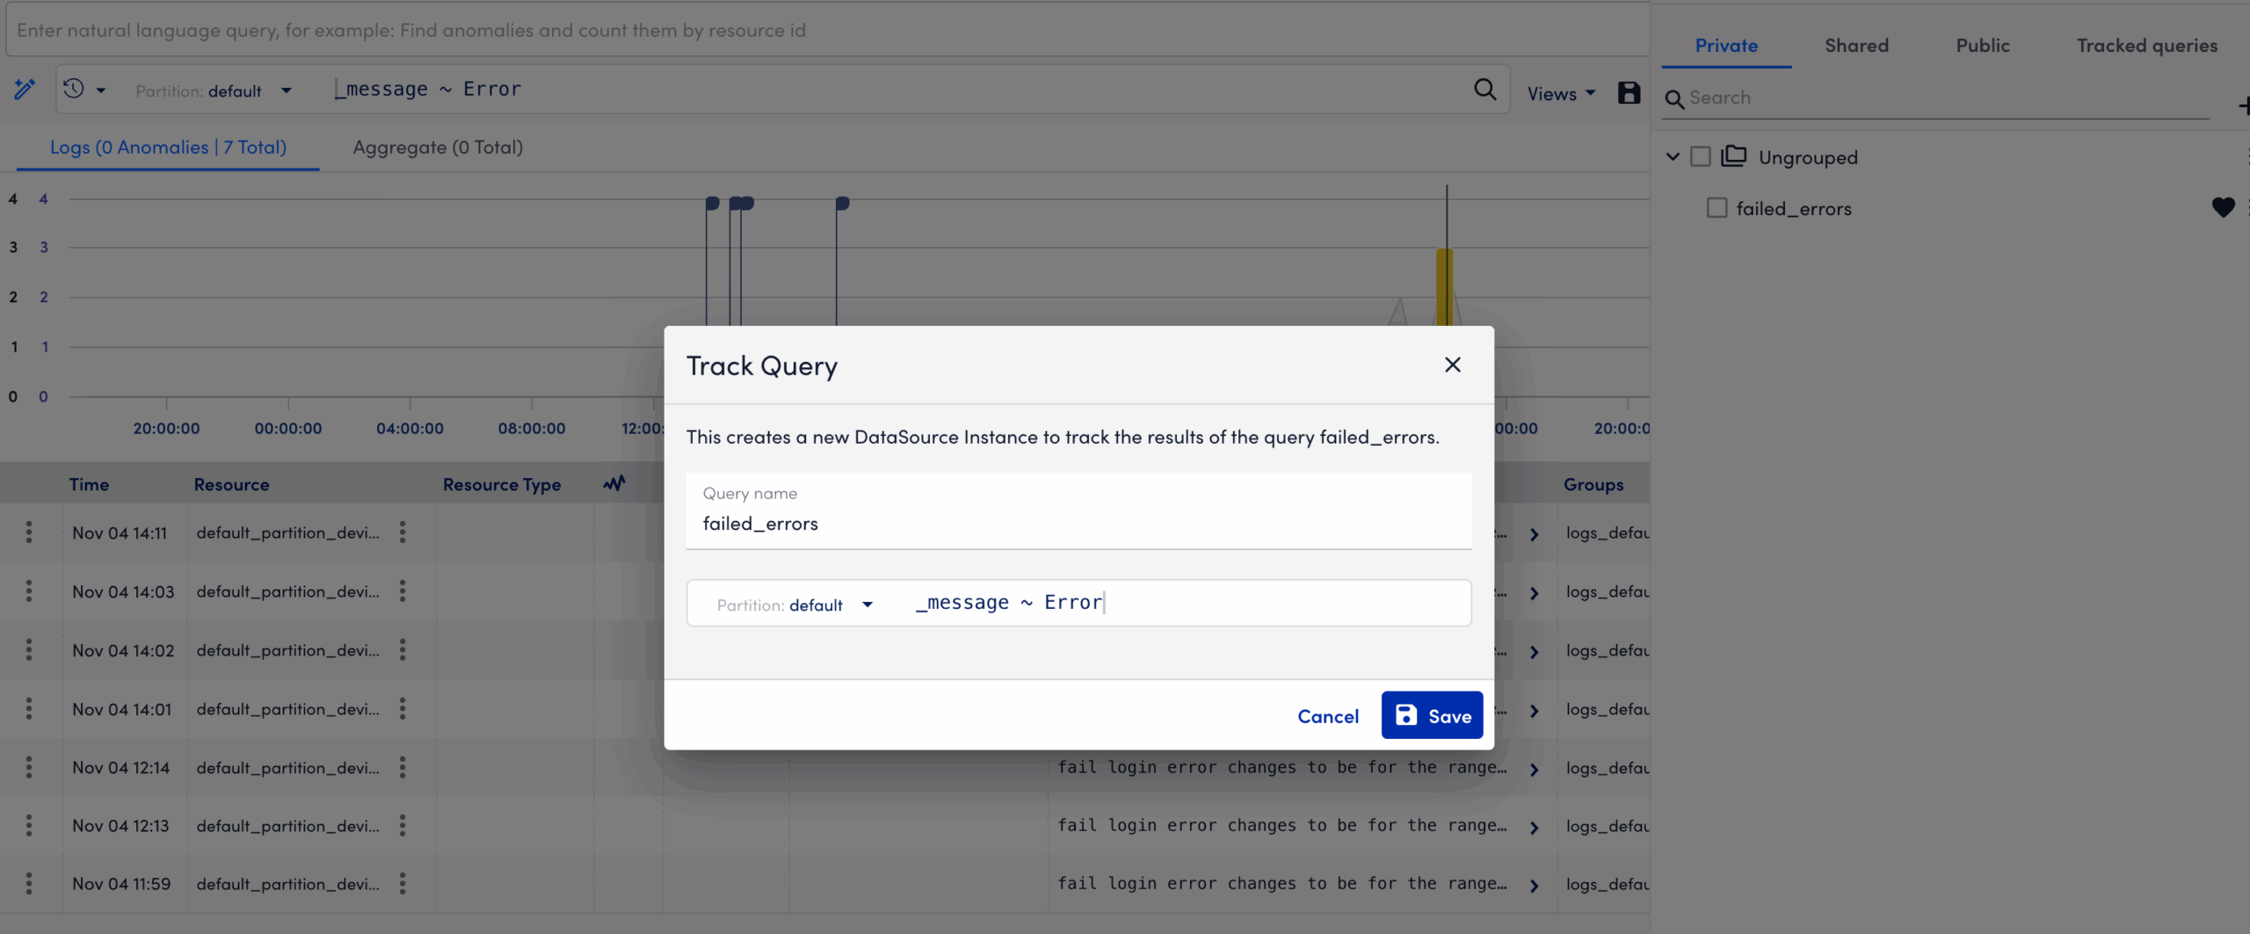Open the kebab menu beside the first resource name
2250x934 pixels.
[x=403, y=532]
